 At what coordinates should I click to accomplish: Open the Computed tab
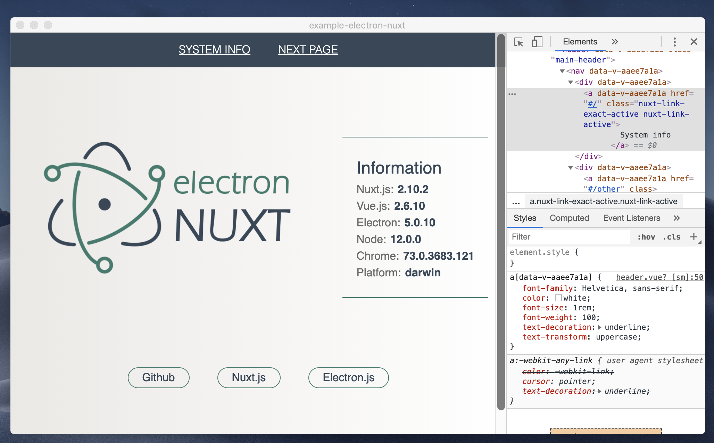pos(569,218)
